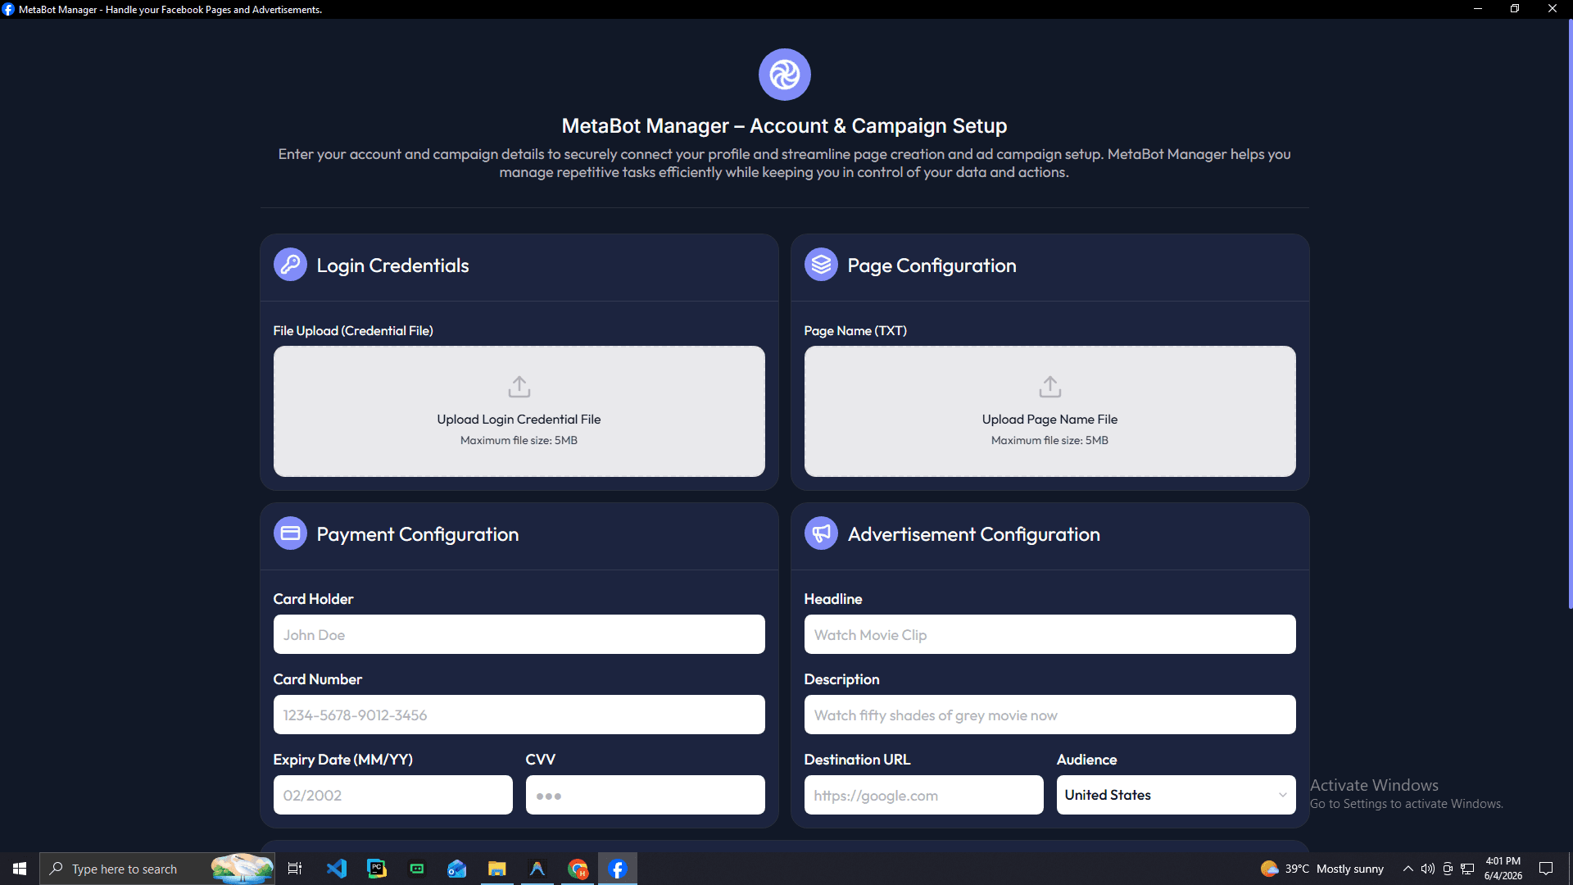Open the notification center icon
Screen dimensions: 1573x885
[x=1546, y=869]
